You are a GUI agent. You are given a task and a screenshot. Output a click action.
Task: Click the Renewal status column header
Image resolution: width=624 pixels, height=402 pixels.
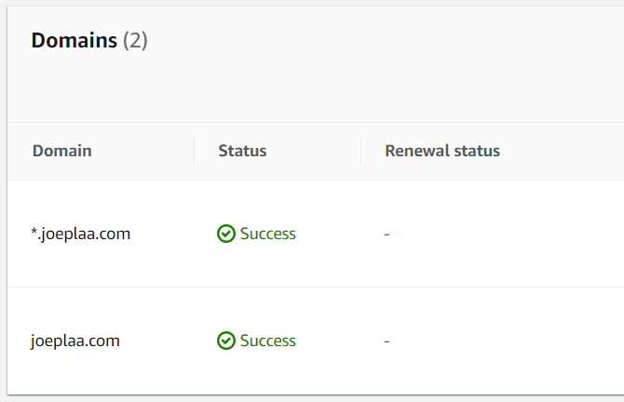click(x=442, y=151)
